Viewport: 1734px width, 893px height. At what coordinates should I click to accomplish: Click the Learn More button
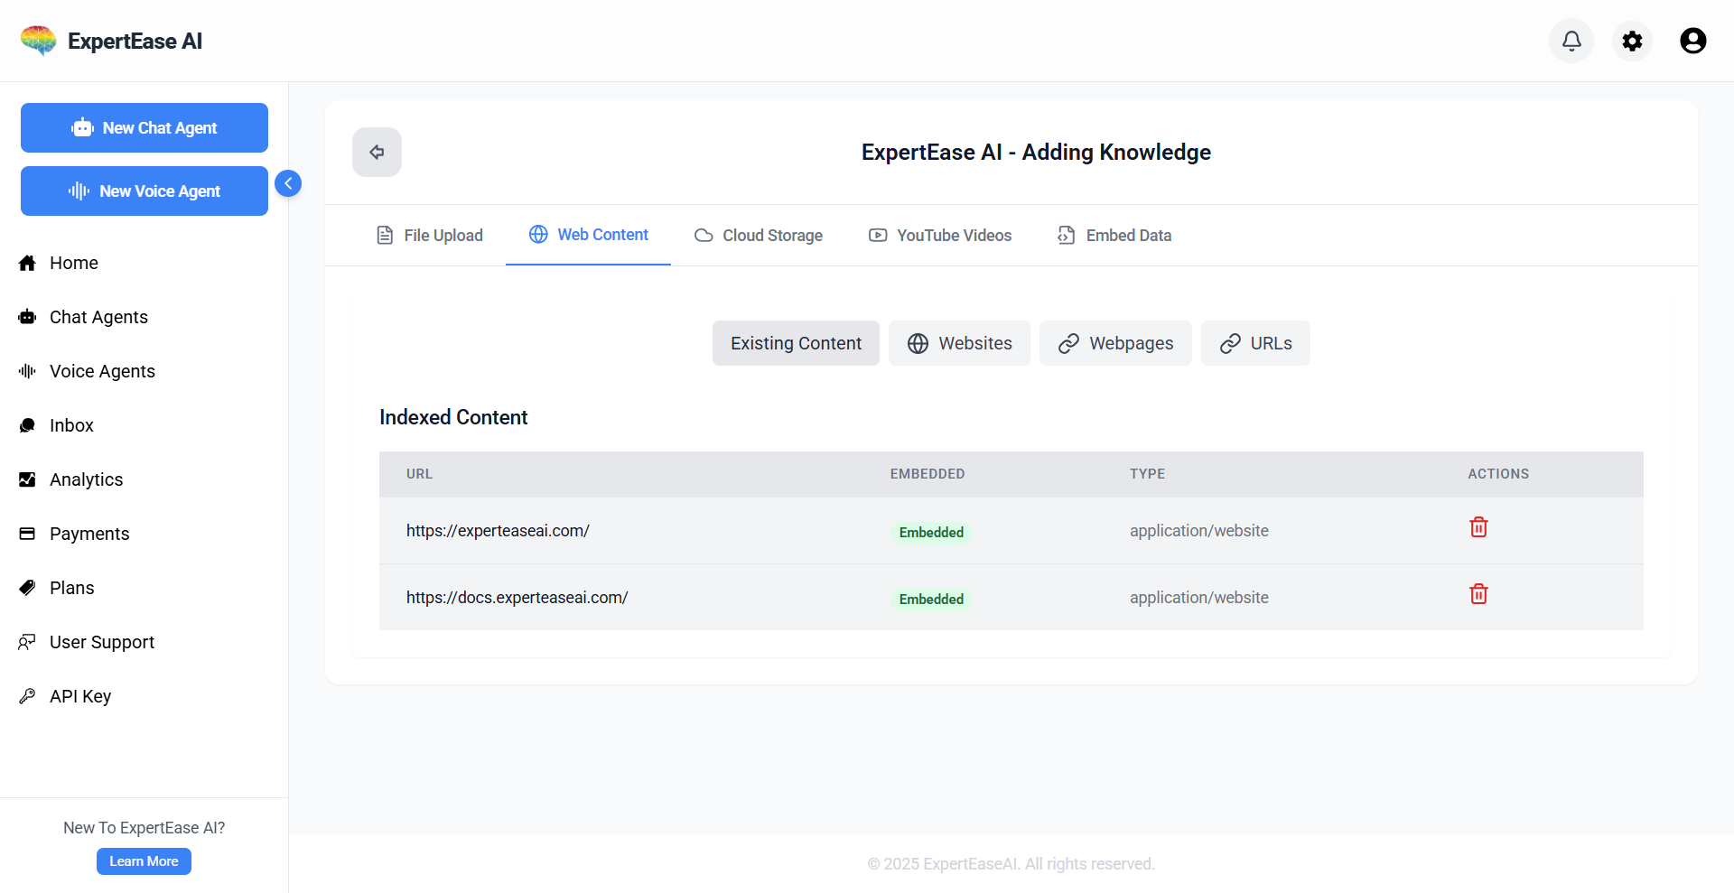[144, 861]
